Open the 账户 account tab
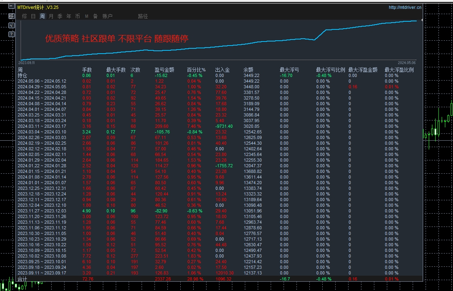The width and height of the screenshot is (453, 291). coord(107,16)
